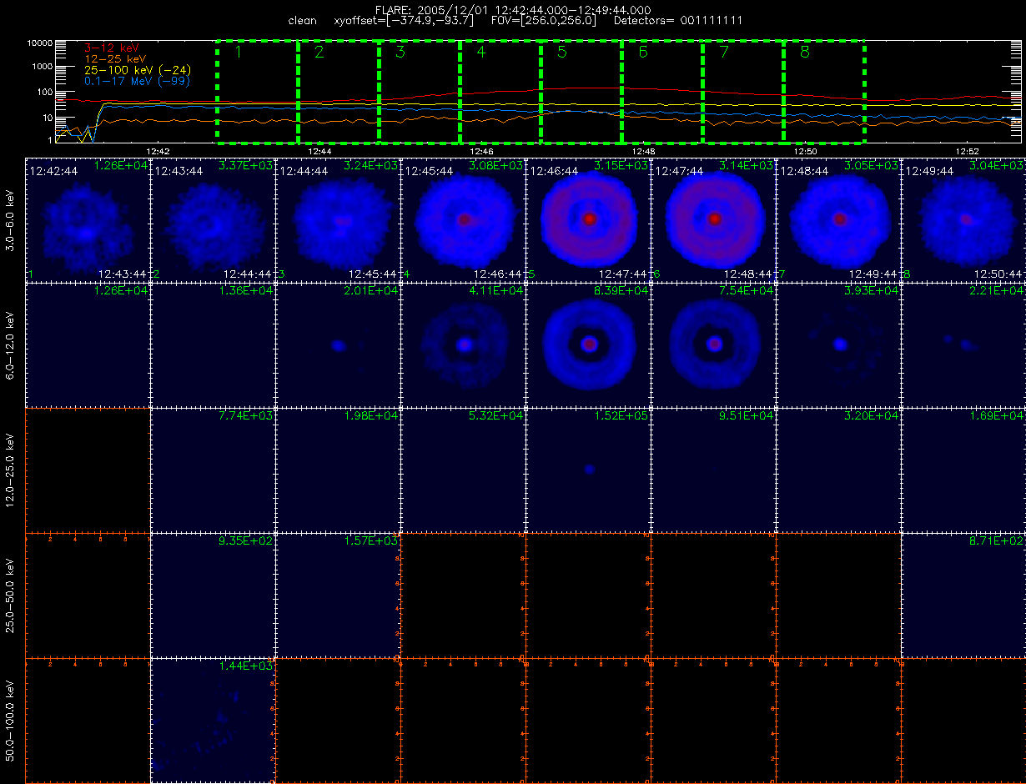1026x784 pixels.
Task: Open the 3.0-6.0 keV image starting 12:49:44
Action: (x=963, y=219)
